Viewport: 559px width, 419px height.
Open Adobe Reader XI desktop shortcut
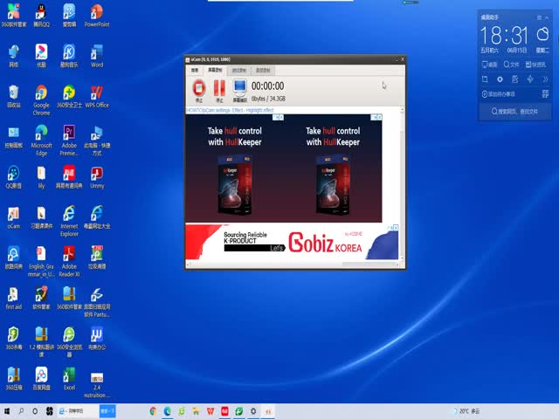(x=69, y=254)
